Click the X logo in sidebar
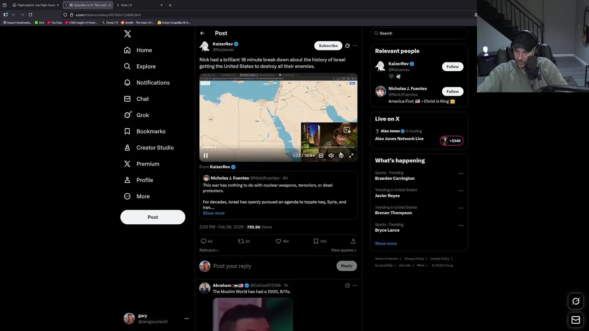Screen dimensions: 589x331 coord(127,34)
